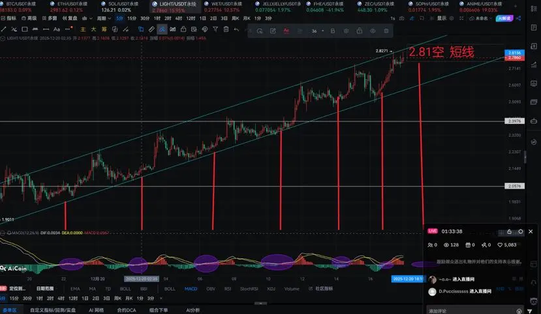Lock all drawings with padlock icon

tap(183, 29)
